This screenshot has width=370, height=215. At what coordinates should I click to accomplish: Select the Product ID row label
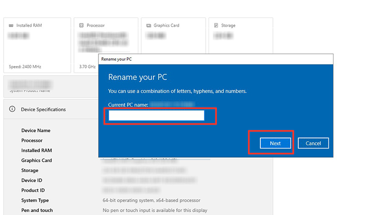point(33,190)
